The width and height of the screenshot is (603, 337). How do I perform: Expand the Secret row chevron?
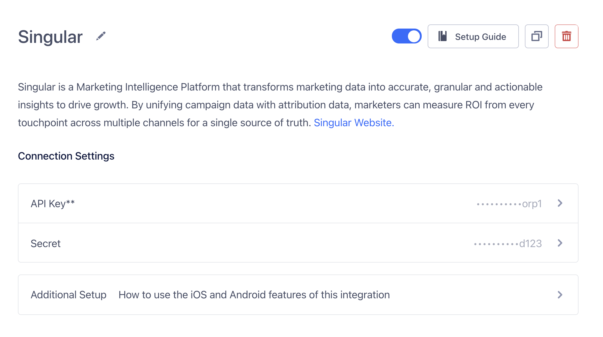(x=560, y=243)
